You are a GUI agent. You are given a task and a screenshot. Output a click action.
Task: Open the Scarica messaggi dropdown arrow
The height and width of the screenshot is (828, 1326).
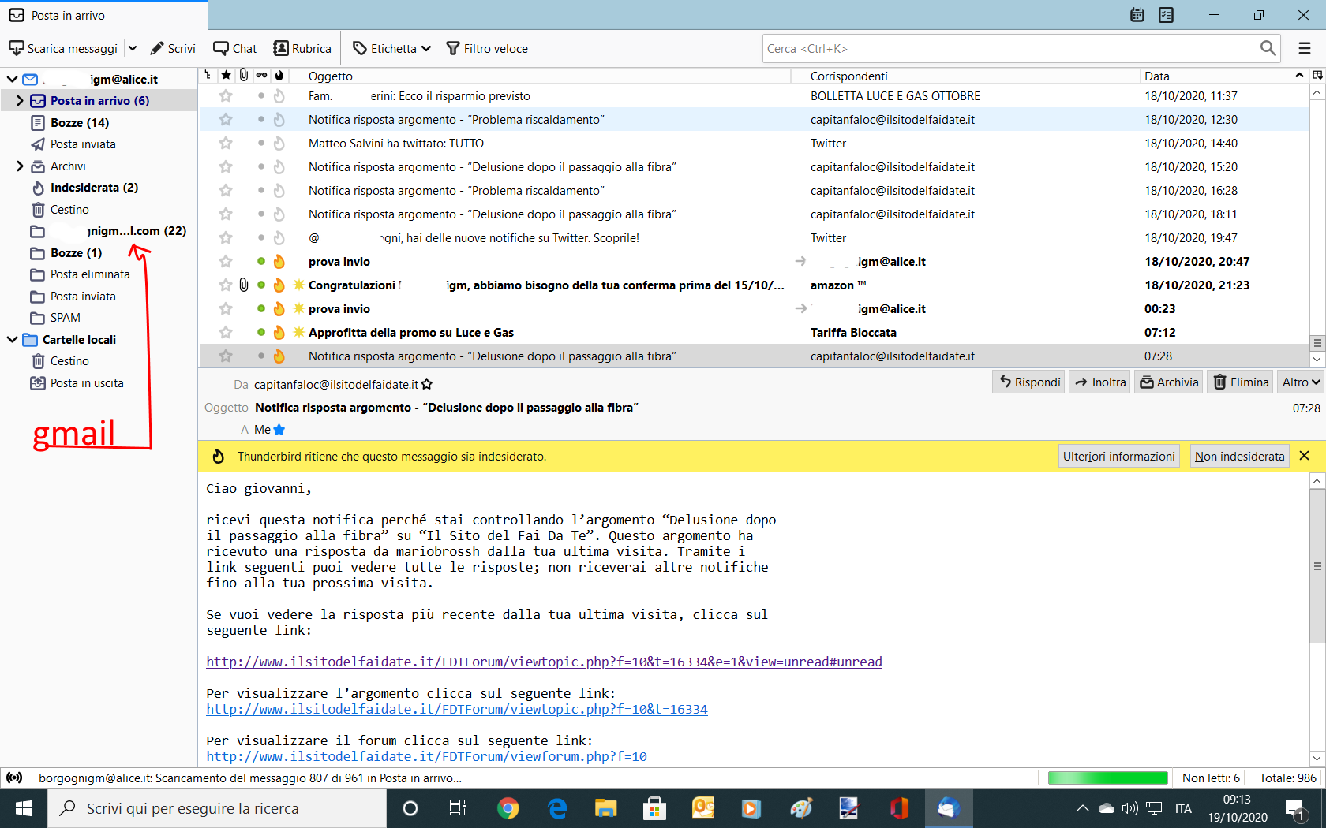click(x=133, y=48)
